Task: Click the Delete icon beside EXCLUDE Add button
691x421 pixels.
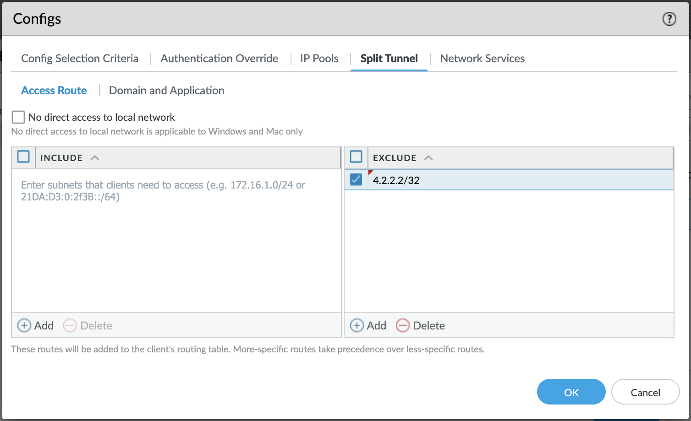Action: pyautogui.click(x=402, y=325)
